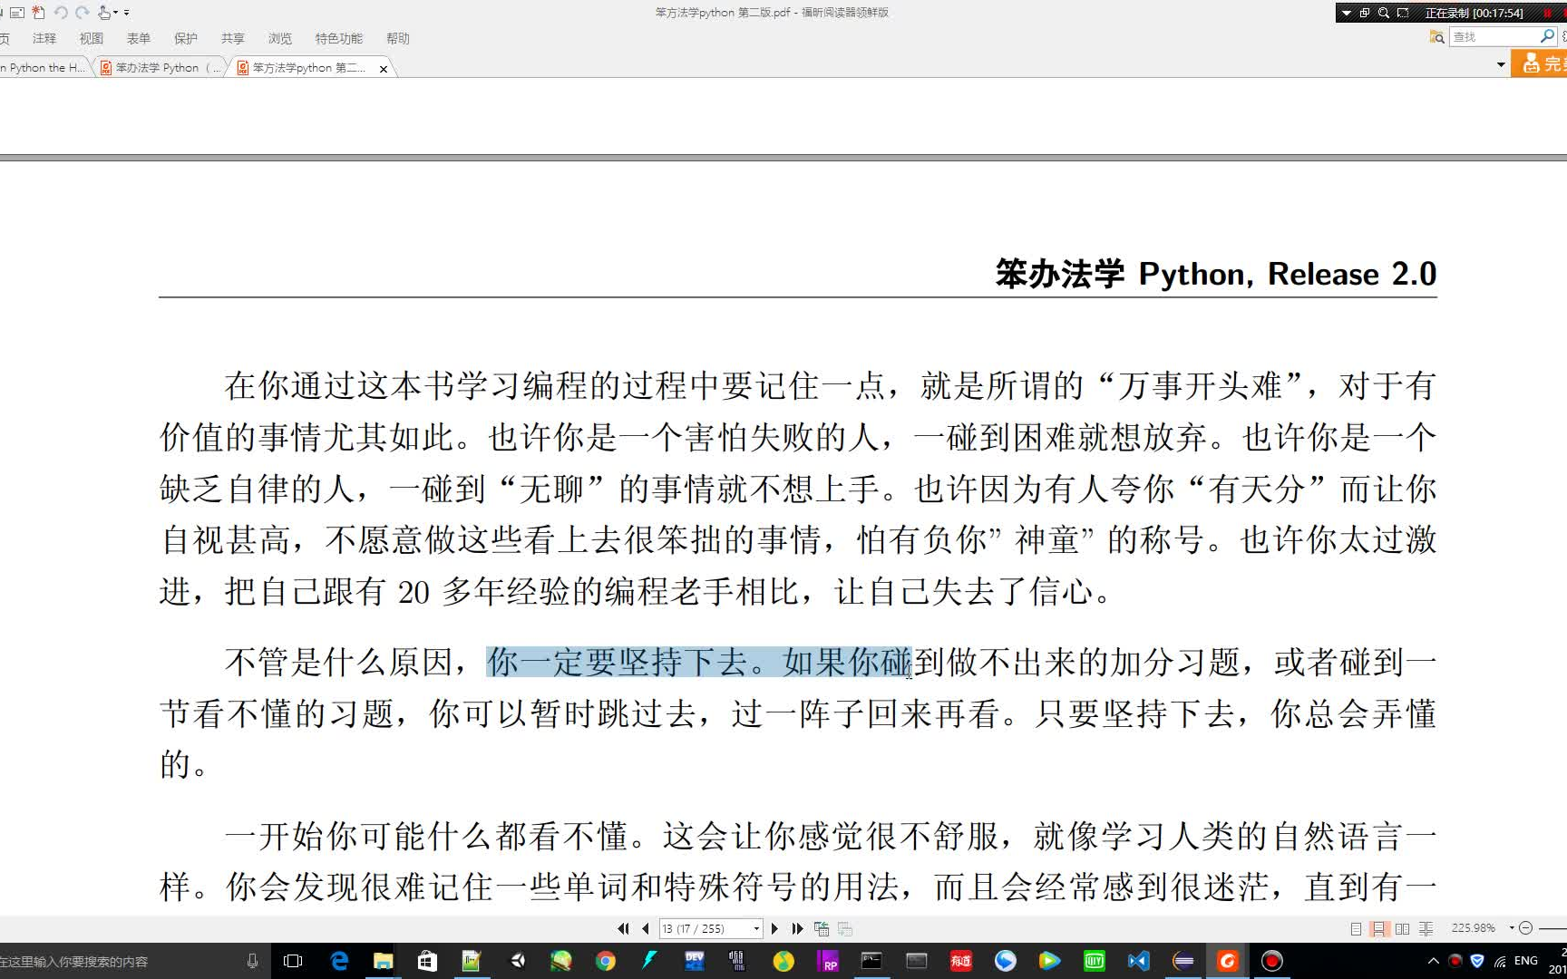Screen dimensions: 1567x979
Task: Open the 保护 ribbon tab
Action: (x=186, y=38)
